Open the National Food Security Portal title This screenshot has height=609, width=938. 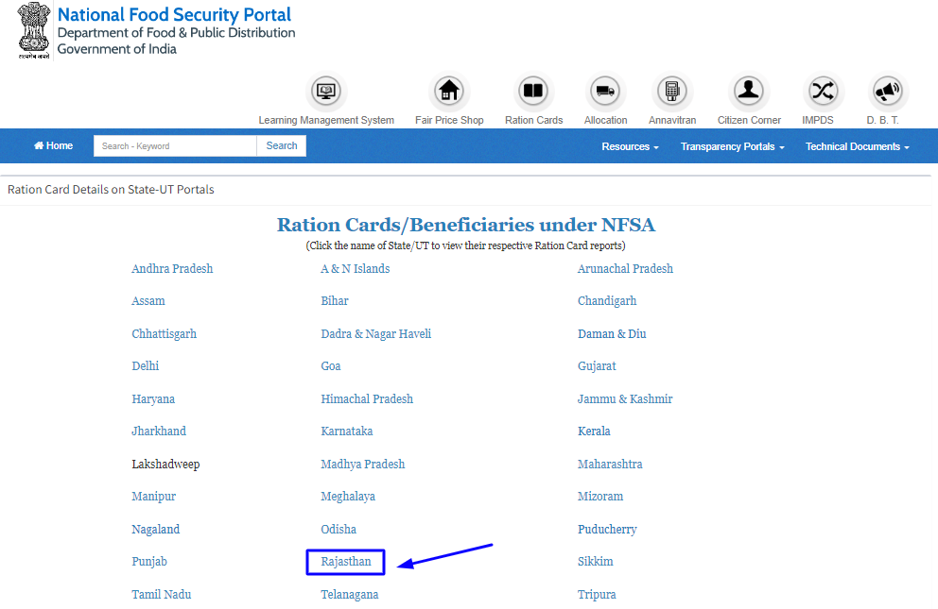tap(174, 14)
